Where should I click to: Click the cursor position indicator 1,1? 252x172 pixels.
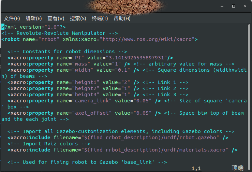click(x=196, y=168)
